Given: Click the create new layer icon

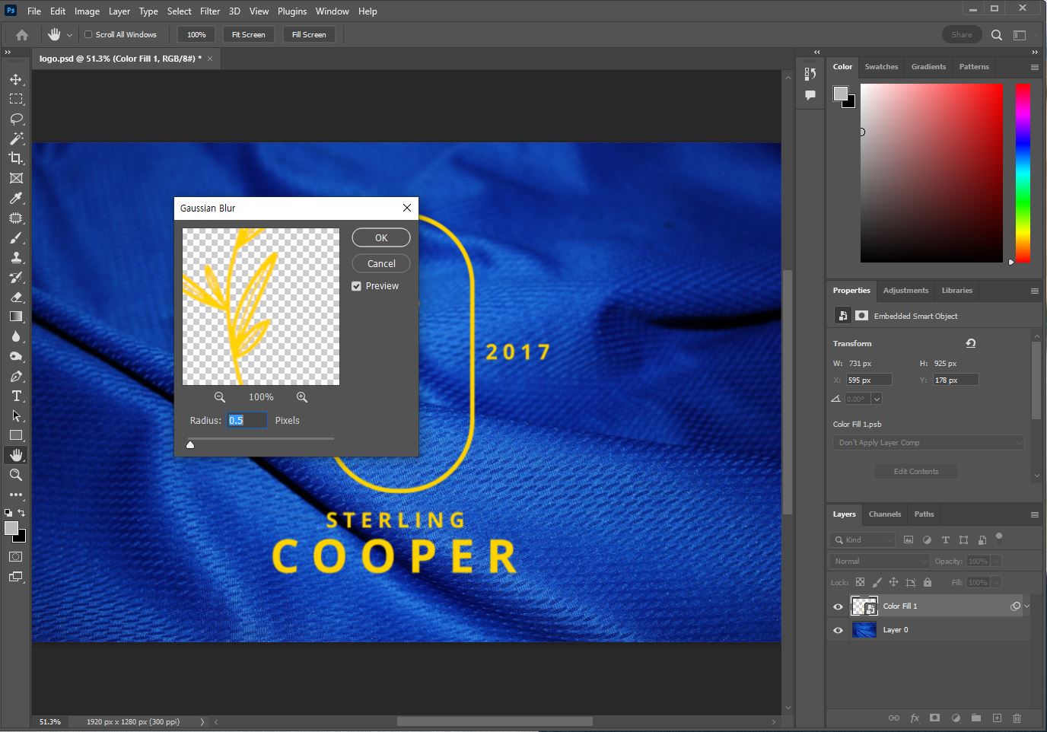Looking at the screenshot, I should tap(997, 718).
